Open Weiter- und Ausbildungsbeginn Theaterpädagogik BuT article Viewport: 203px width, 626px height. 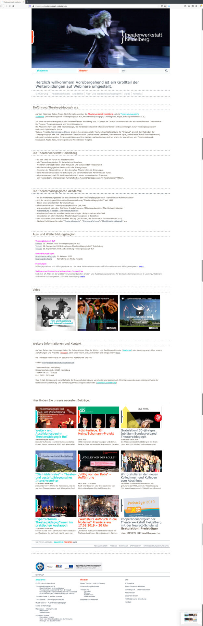click(52, 433)
